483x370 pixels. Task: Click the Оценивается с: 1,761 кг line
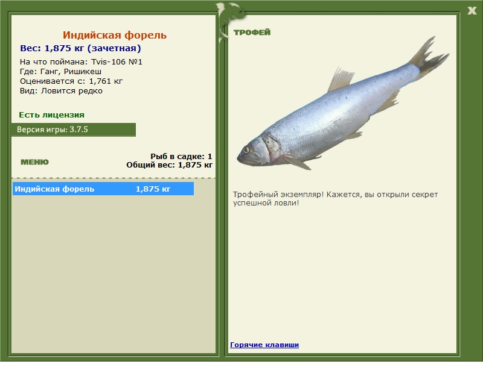coord(71,81)
